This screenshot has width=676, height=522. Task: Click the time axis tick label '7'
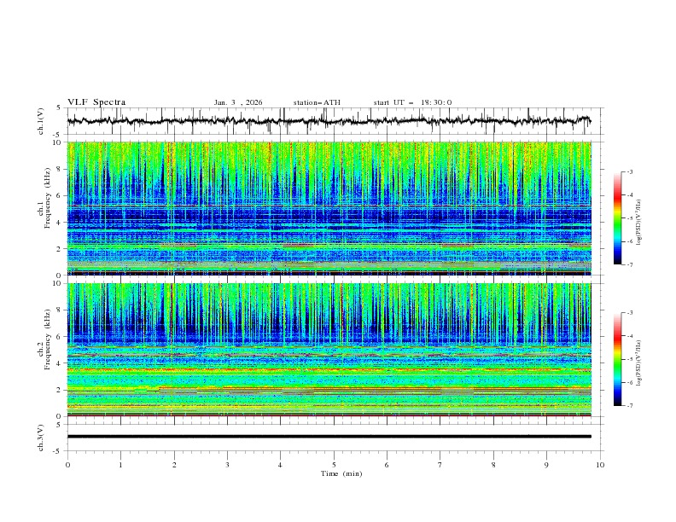coord(440,465)
